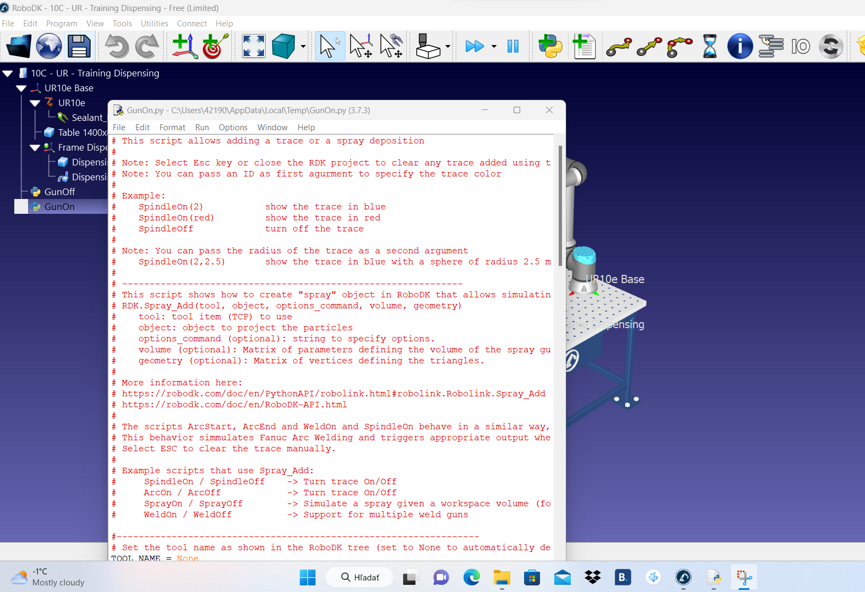
Task: Select the GunOff program in tree
Action: pyautogui.click(x=59, y=192)
